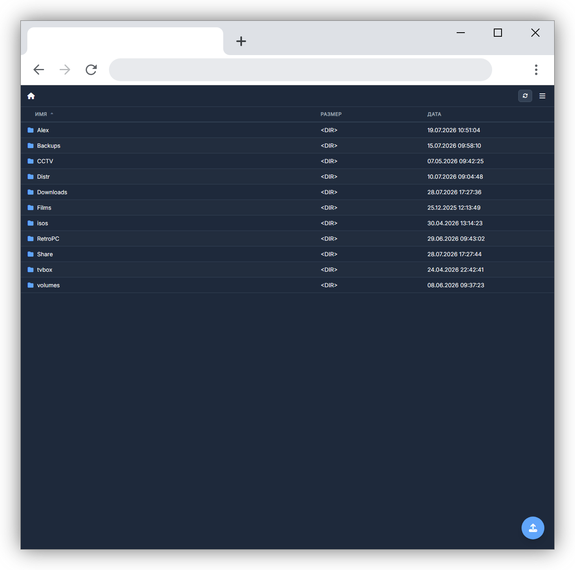The height and width of the screenshot is (570, 575).
Task: Click the Share folder icon
Action: [x=31, y=254]
